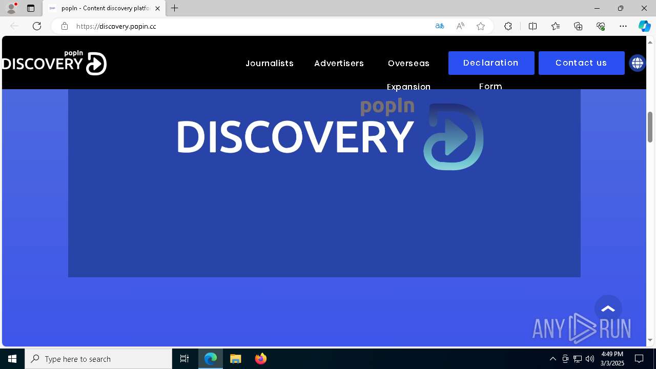656x369 pixels.
Task: Close the popIn tab
Action: click(157, 8)
